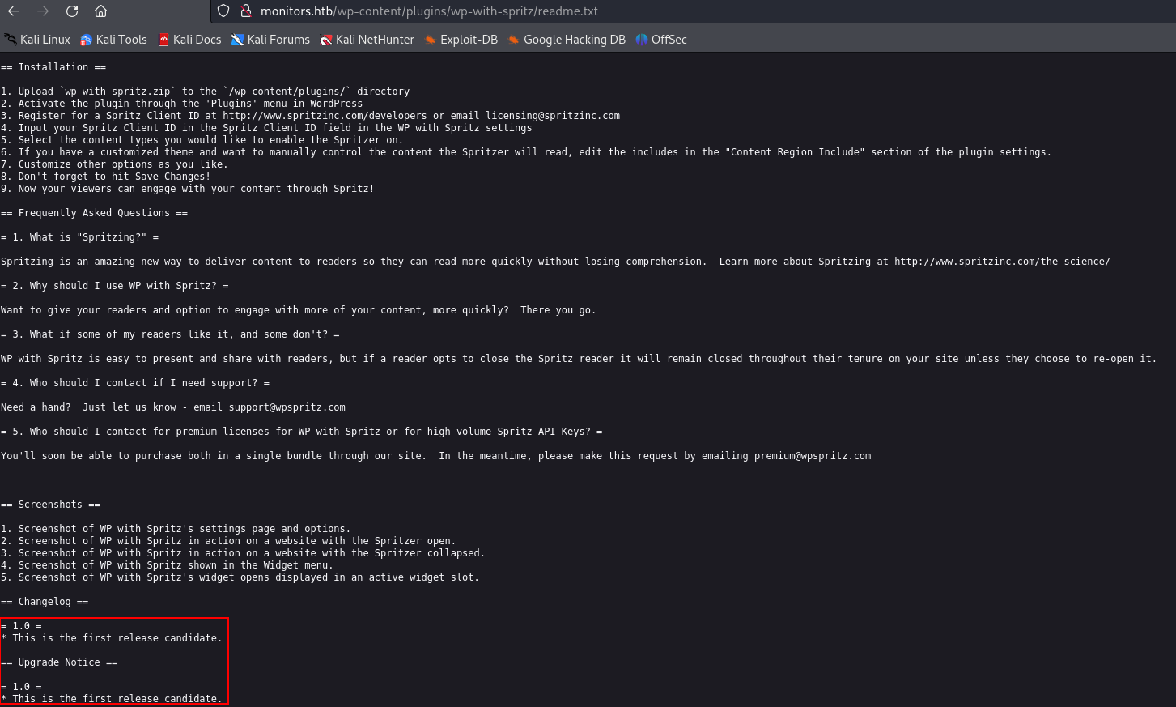This screenshot has height=707, width=1176.
Task: Click the 'Activate the plugin' step line
Action: 182,104
